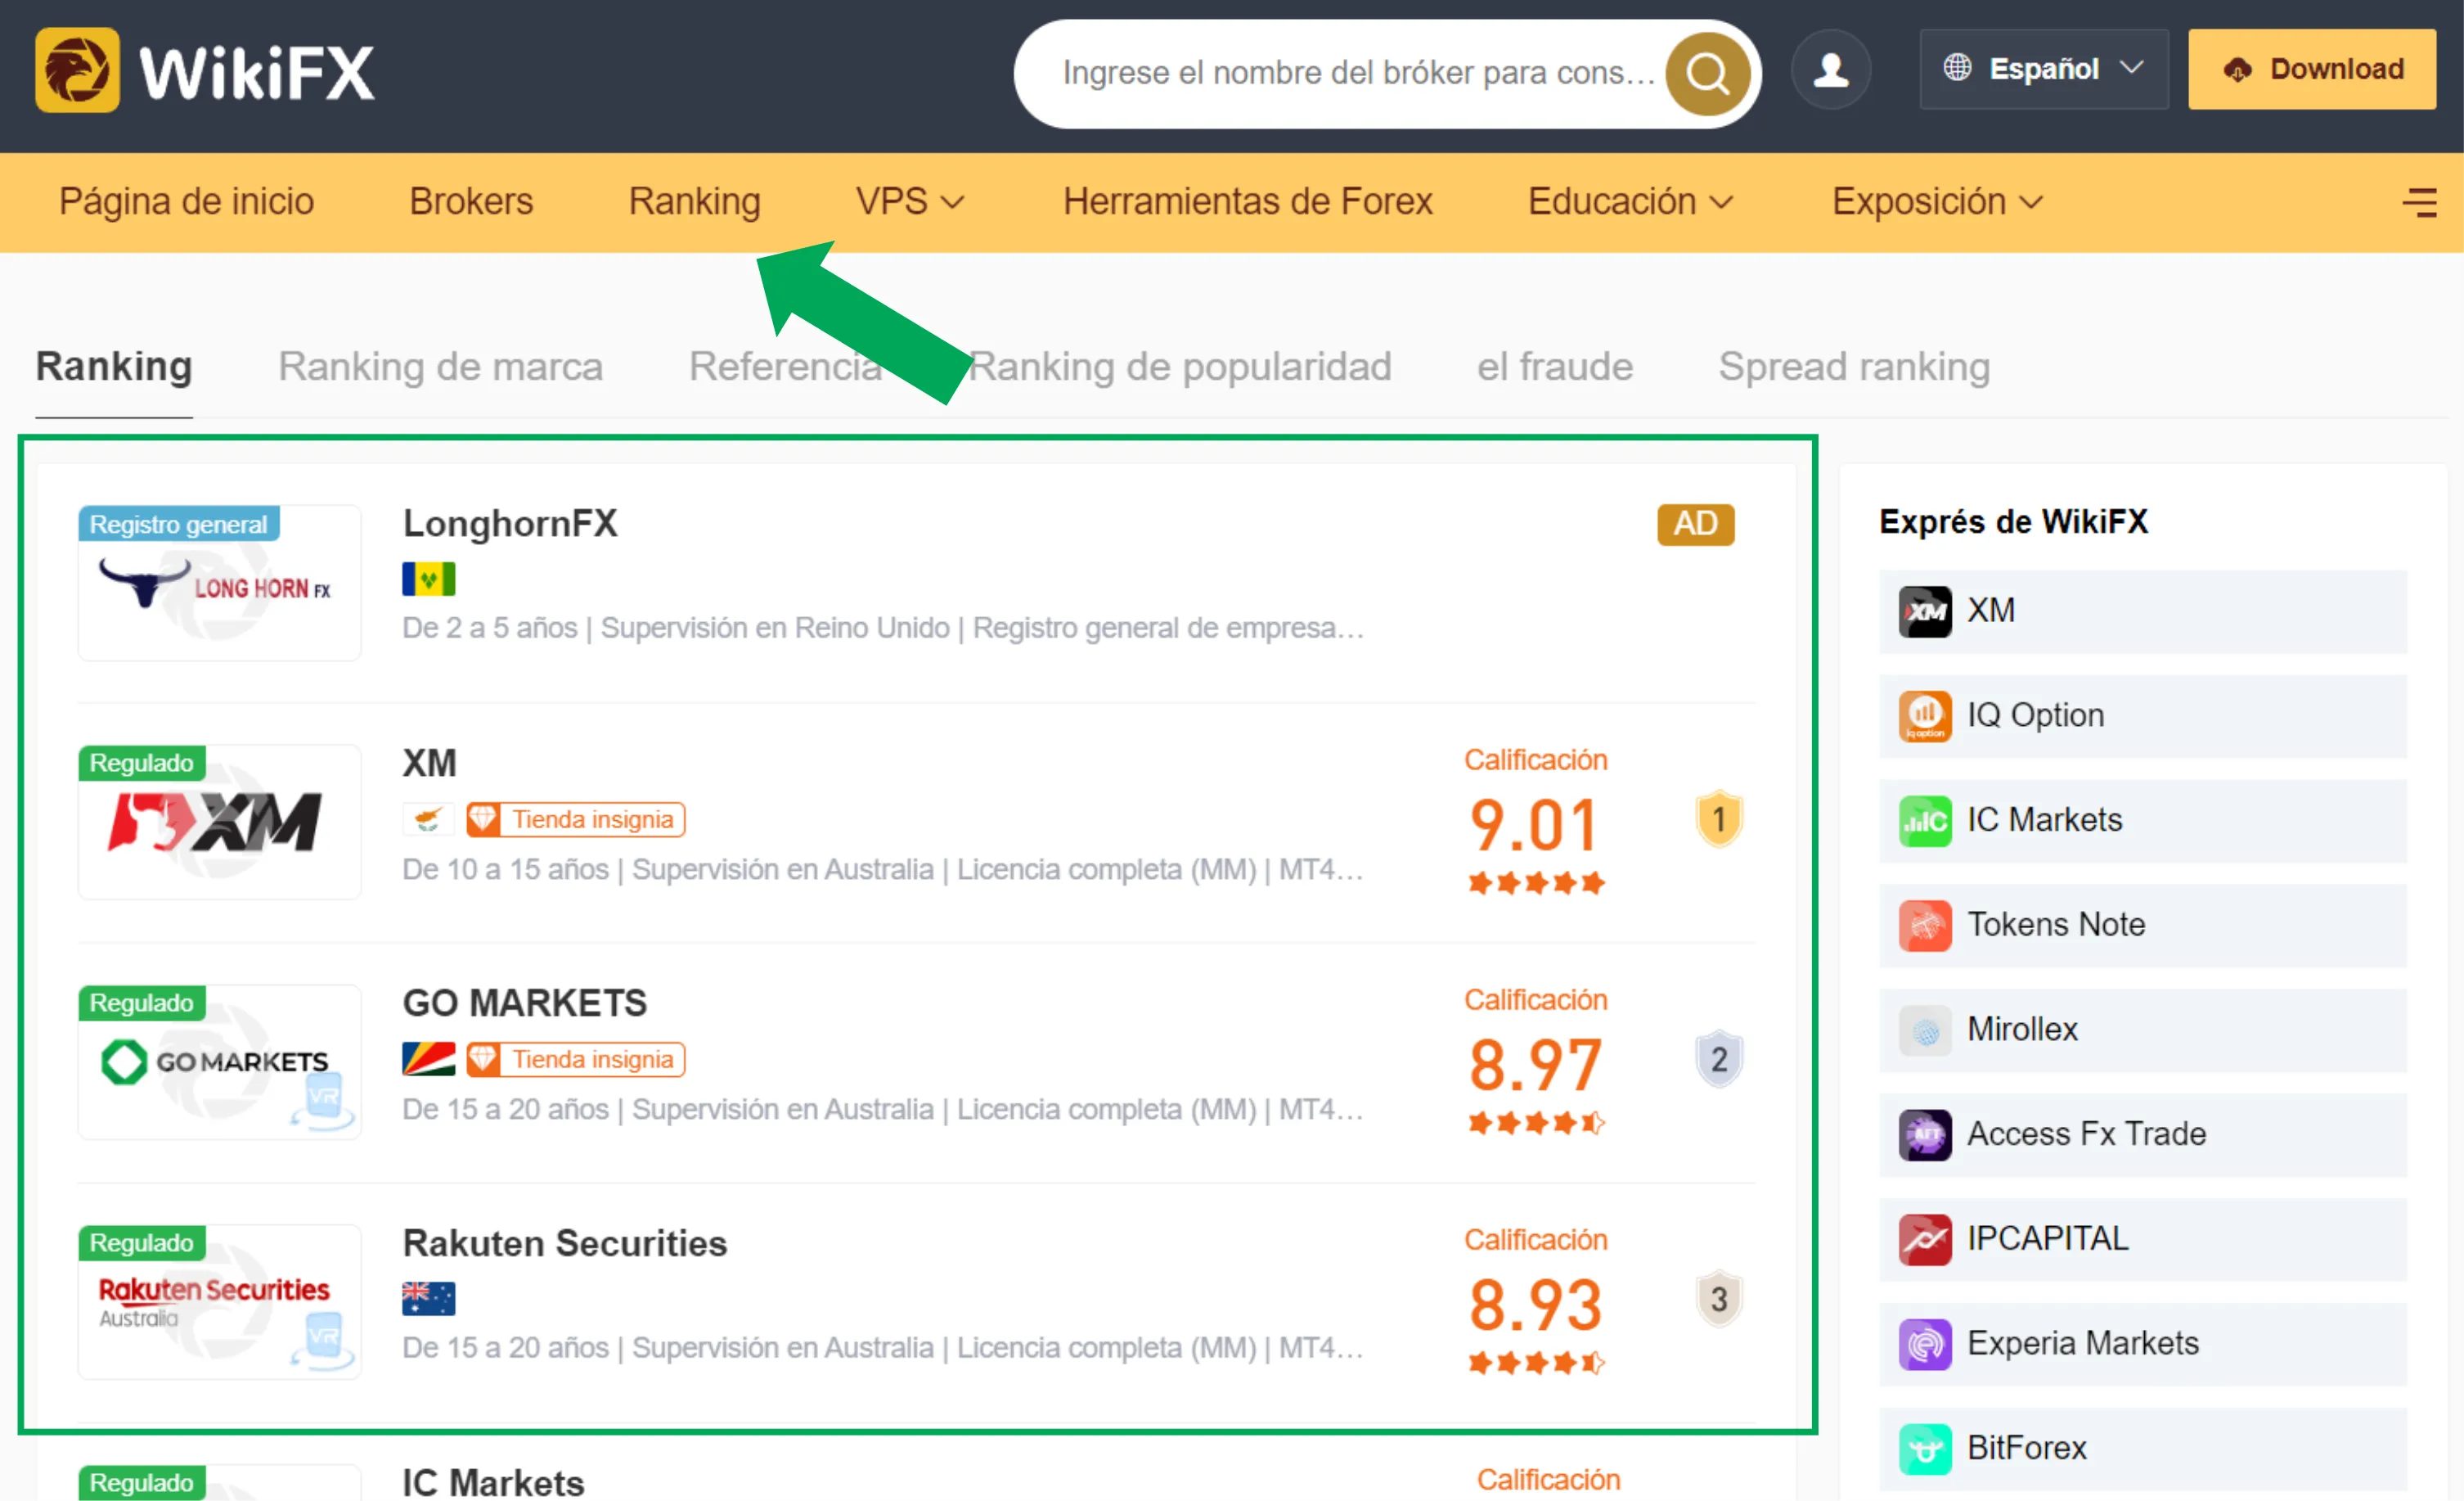The width and height of the screenshot is (2464, 1501).
Task: Open the Español language dropdown
Action: (2044, 69)
